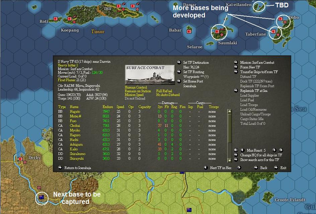316x214 pixels.
Task: Click the arrow beside Show search arcs
Action: [x=236, y=160]
